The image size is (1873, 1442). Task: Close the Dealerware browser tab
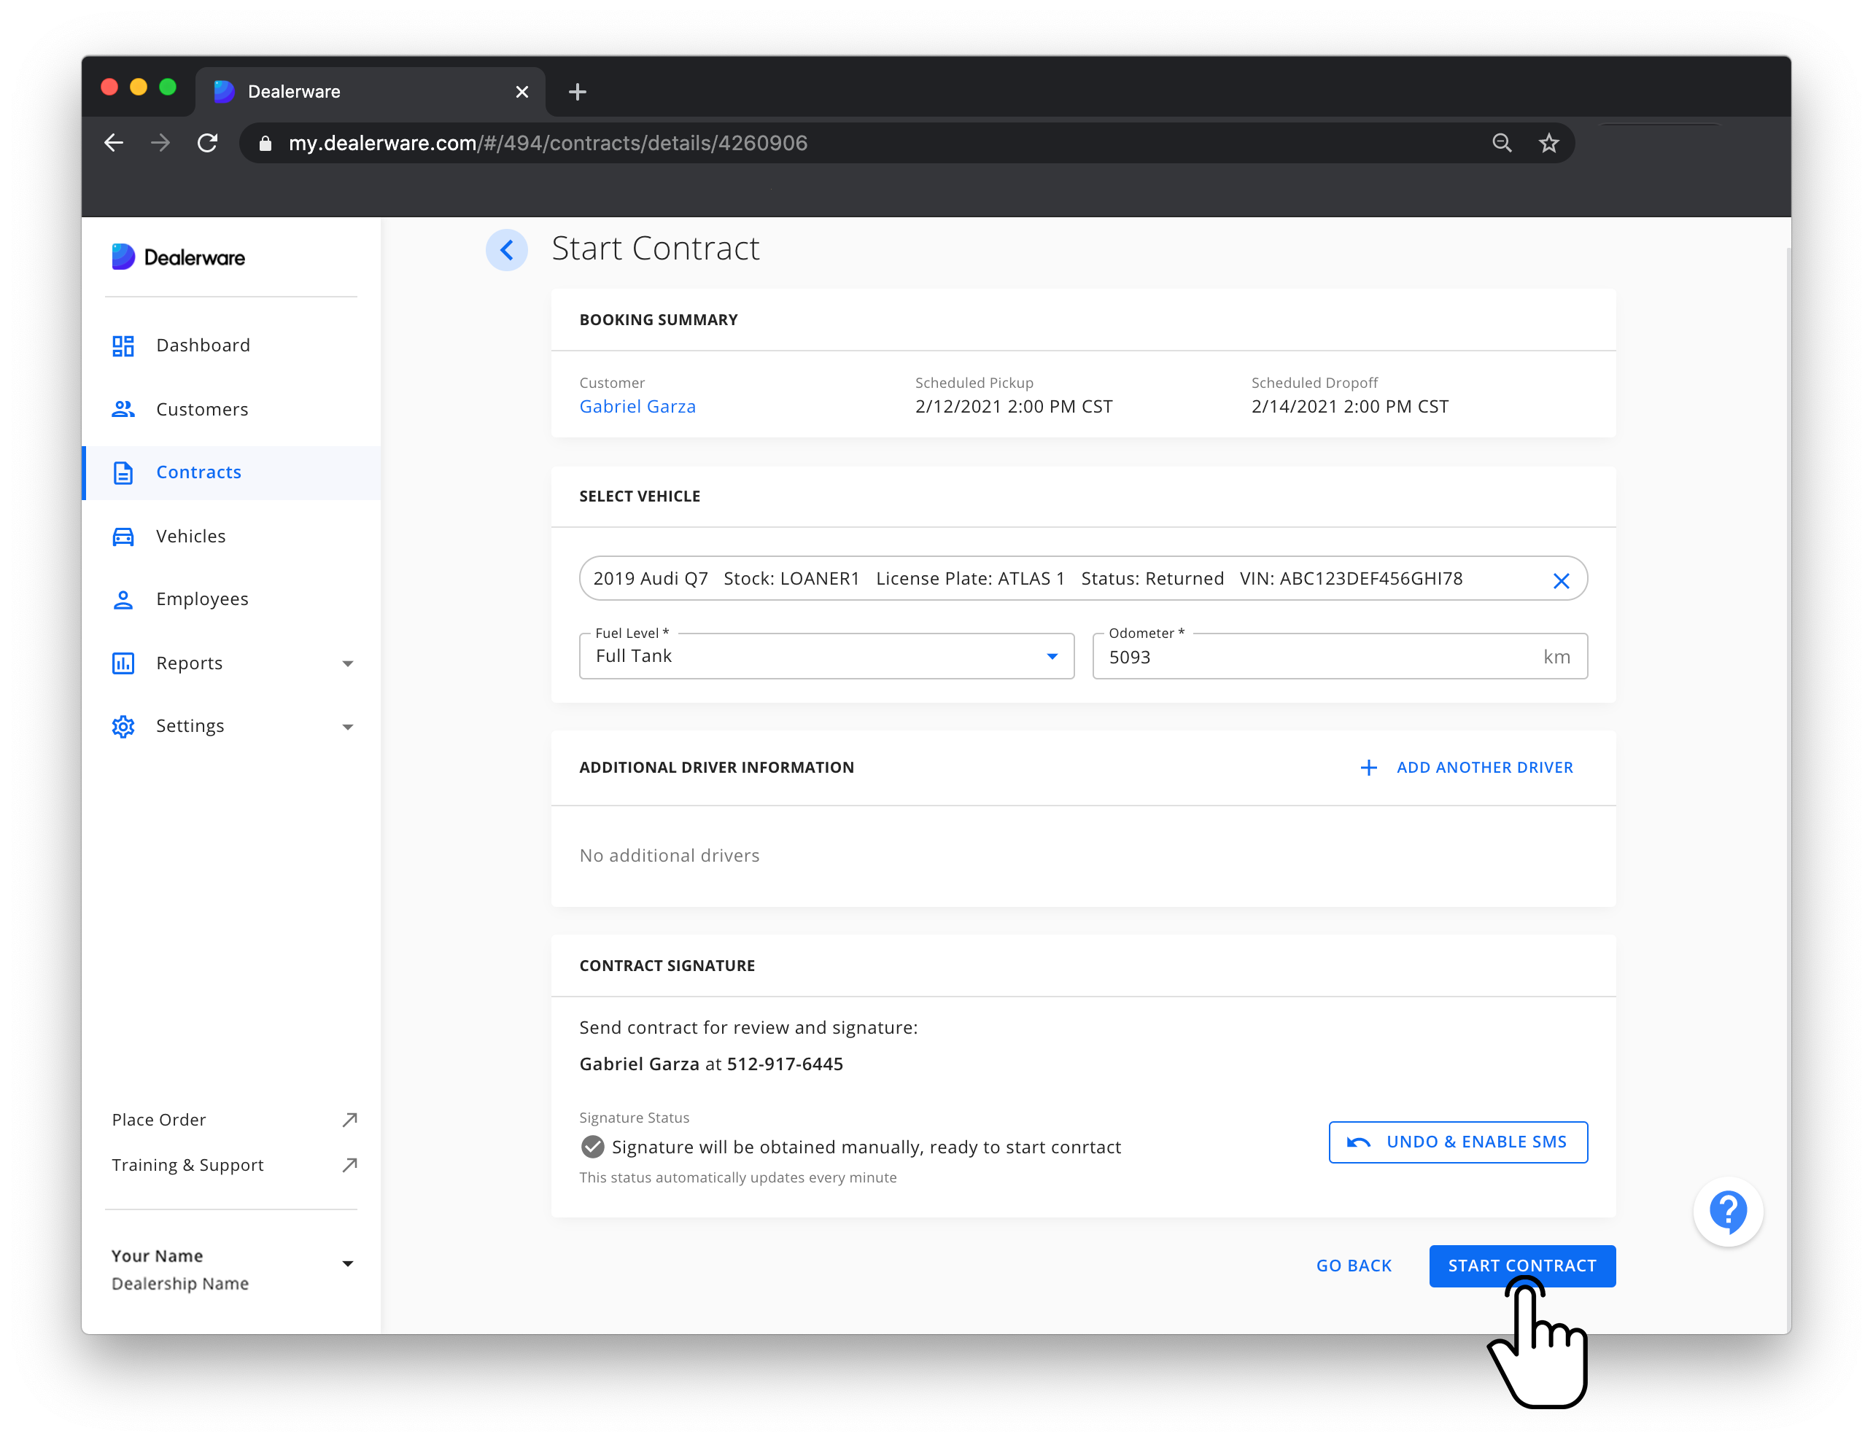pos(521,92)
